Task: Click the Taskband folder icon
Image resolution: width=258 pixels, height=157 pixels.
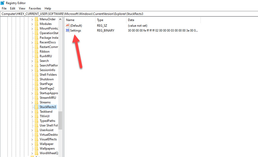Action: tap(36, 112)
